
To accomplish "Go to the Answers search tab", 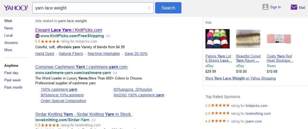I will pos(11,43).
